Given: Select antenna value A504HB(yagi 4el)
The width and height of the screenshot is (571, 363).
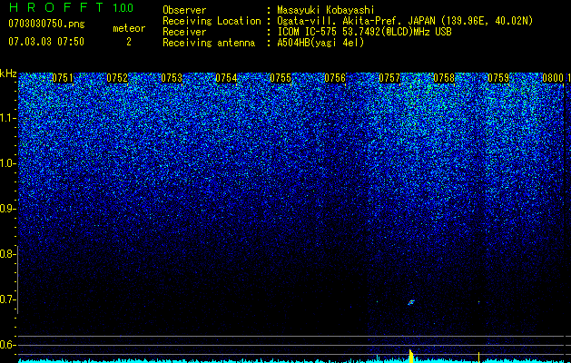Looking at the screenshot, I should [x=320, y=43].
